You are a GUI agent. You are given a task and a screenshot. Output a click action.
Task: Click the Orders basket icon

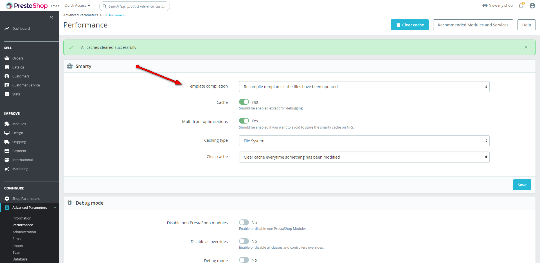tap(7, 58)
